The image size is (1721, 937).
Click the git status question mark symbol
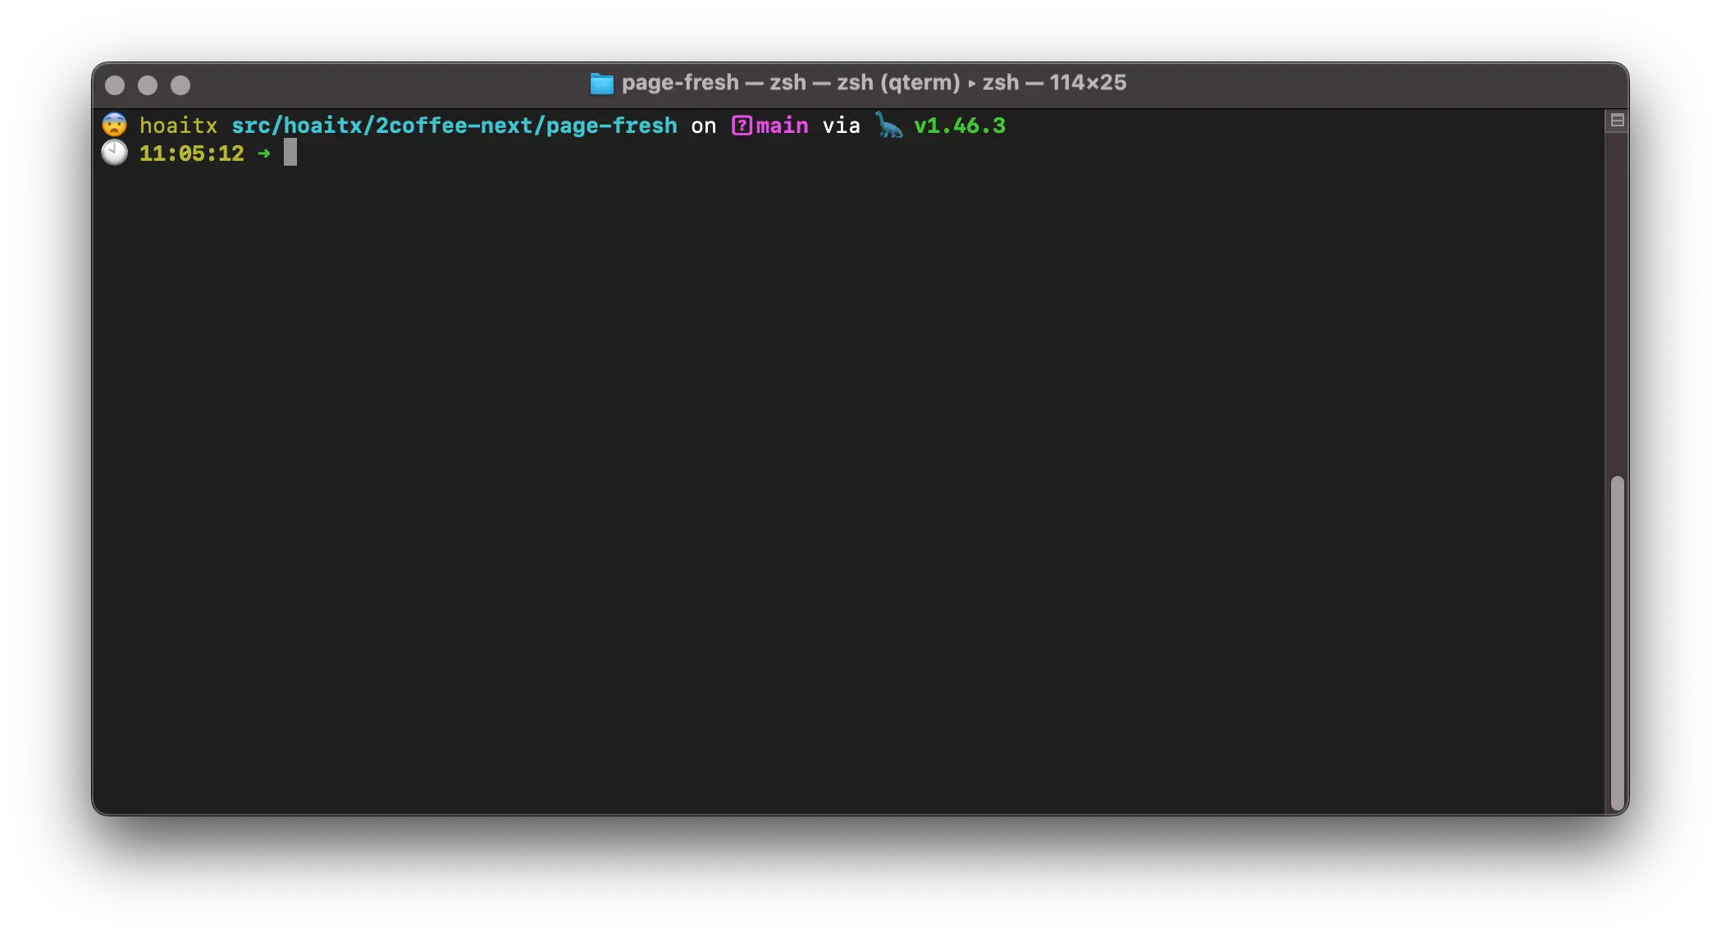(742, 126)
